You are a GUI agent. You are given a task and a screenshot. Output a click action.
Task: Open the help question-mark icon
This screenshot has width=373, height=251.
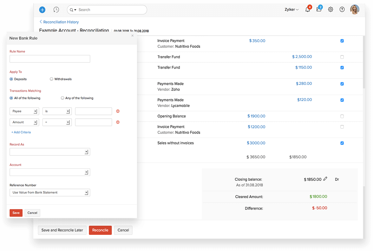tap(342, 9)
